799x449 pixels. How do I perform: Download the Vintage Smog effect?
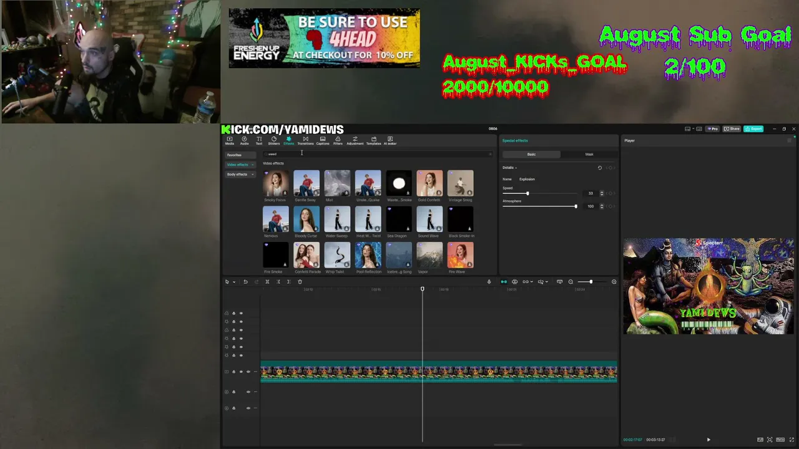tap(470, 193)
